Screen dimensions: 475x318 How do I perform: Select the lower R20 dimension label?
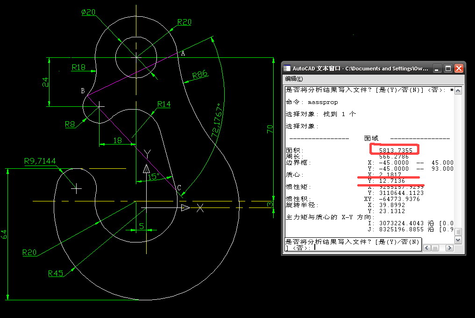pyautogui.click(x=29, y=252)
